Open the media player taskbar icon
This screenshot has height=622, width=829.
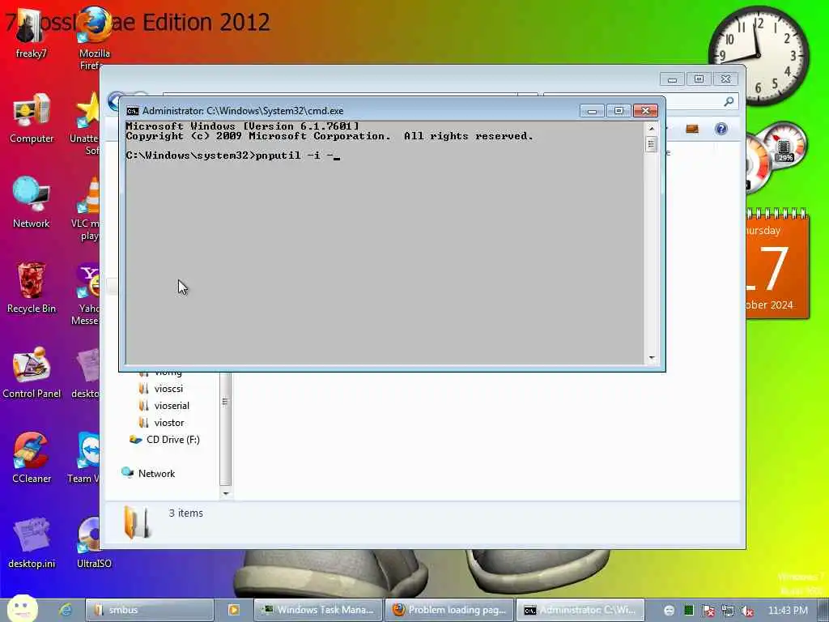(233, 610)
